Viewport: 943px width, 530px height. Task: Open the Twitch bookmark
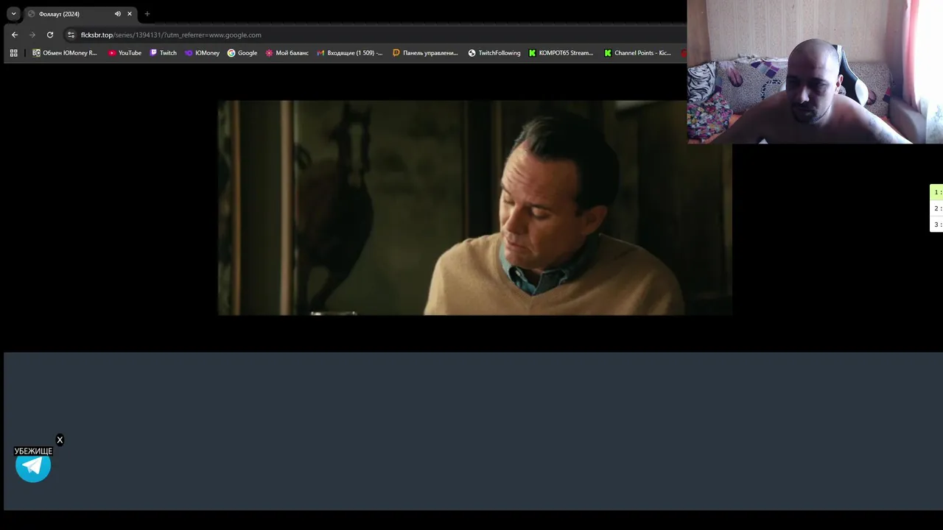(x=164, y=53)
